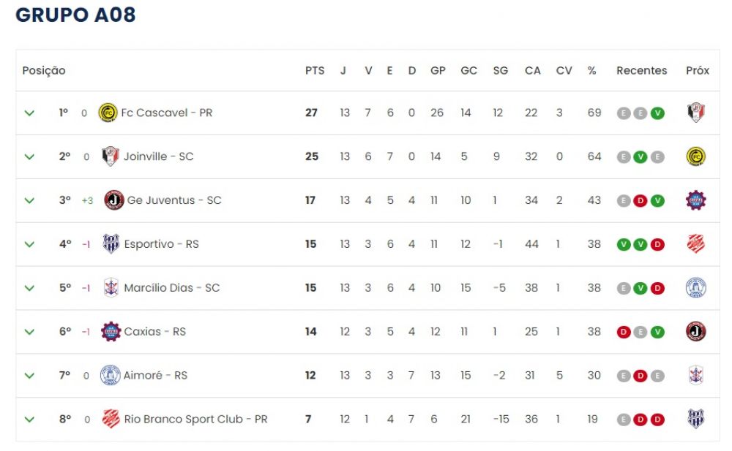Click the Esportivo club crest

click(x=111, y=244)
